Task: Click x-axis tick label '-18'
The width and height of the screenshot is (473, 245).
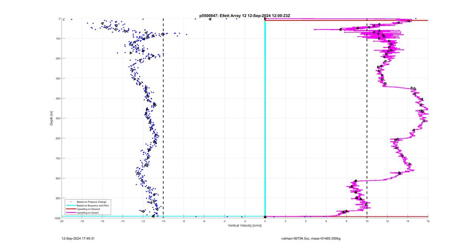Action: (x=82, y=221)
